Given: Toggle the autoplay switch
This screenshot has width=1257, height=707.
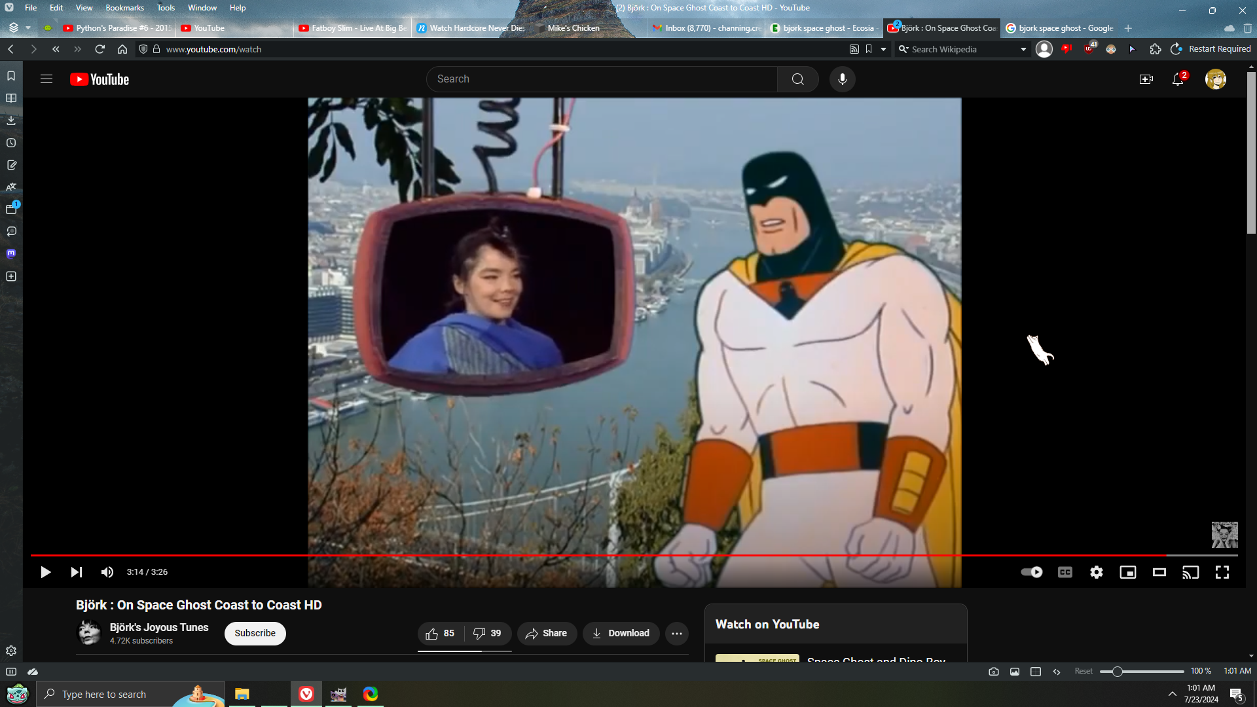Looking at the screenshot, I should pyautogui.click(x=1032, y=572).
